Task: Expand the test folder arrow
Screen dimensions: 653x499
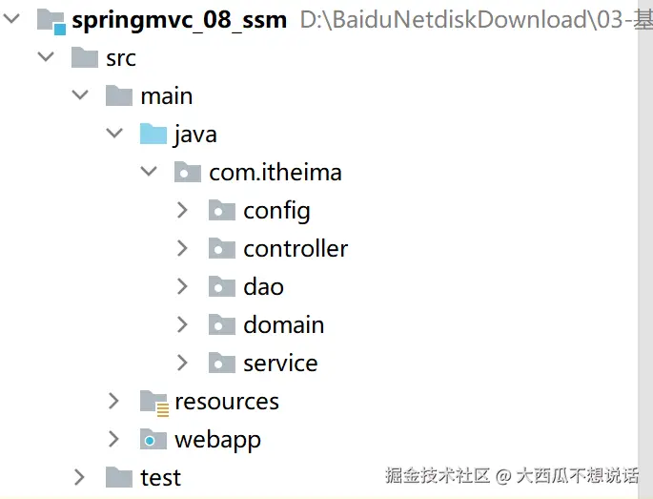Action: (80, 477)
